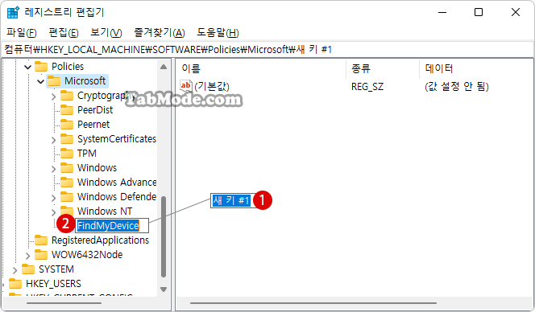Click the values pane horizontal scrollbar thumb

pyautogui.click(x=313, y=303)
